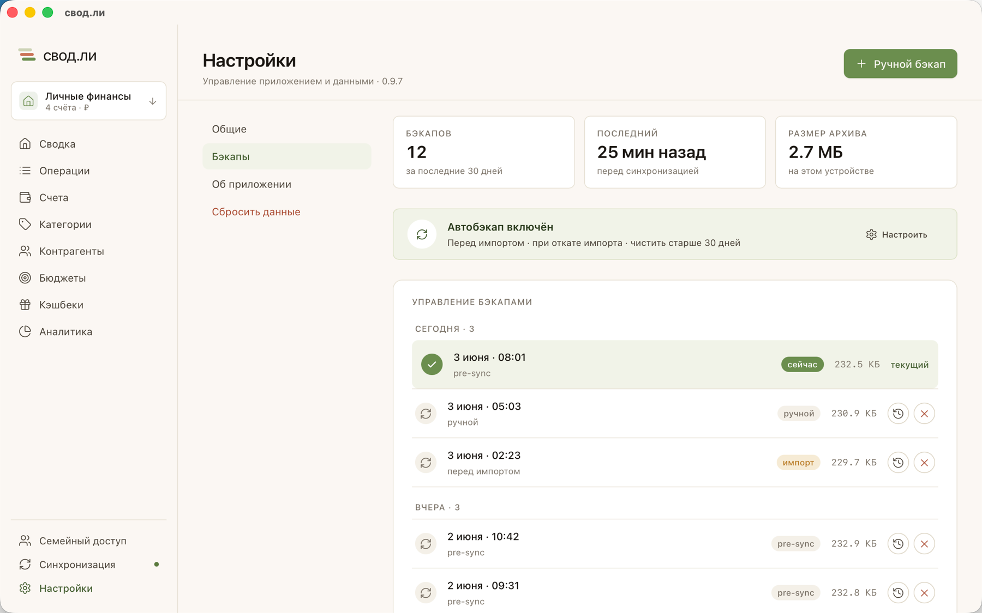Select the Бэкапы settings tab
This screenshot has width=982, height=613.
pyautogui.click(x=287, y=156)
